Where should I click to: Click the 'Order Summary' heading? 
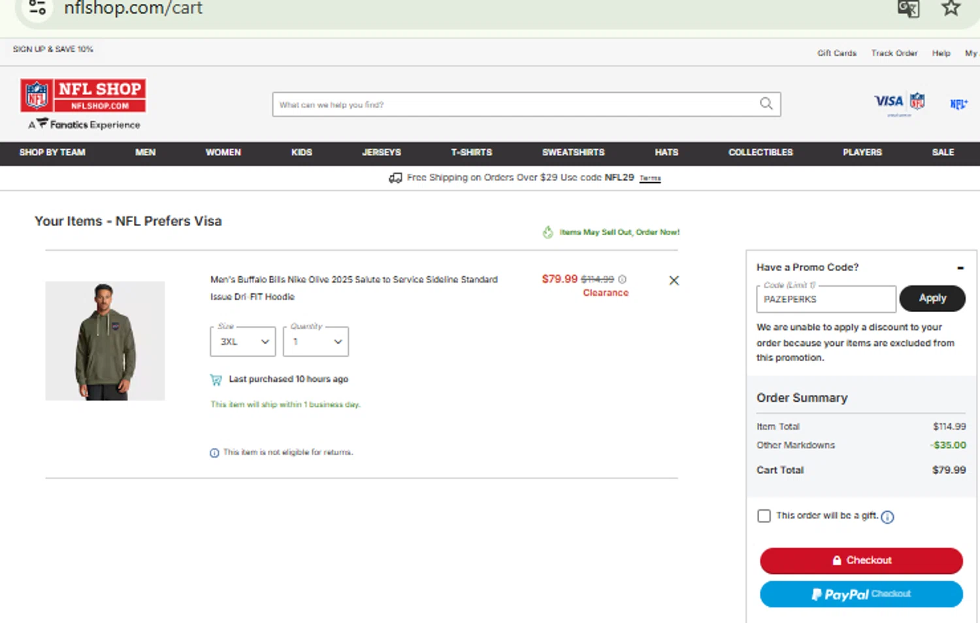[x=802, y=398]
